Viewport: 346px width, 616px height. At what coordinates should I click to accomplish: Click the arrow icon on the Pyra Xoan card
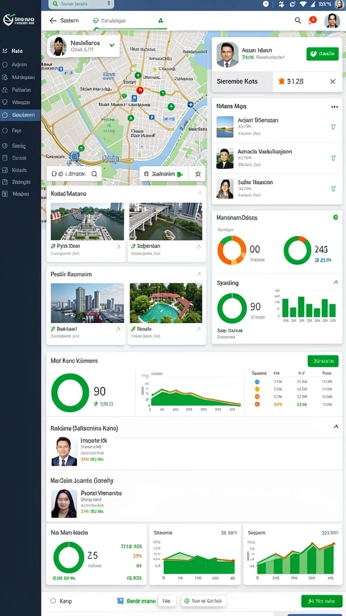(118, 247)
